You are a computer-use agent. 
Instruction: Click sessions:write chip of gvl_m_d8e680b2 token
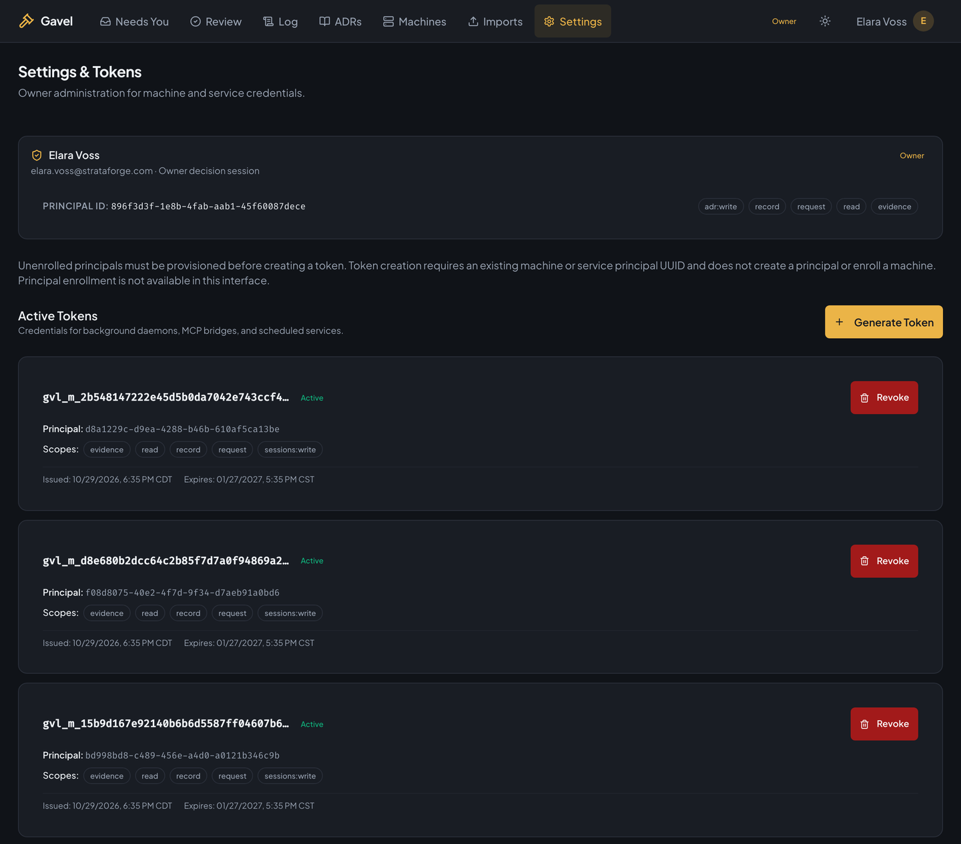pyautogui.click(x=290, y=613)
